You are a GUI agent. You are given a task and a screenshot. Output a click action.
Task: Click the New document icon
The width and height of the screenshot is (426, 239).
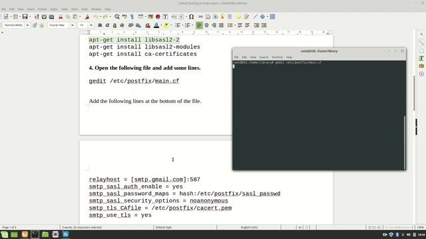tap(6, 17)
